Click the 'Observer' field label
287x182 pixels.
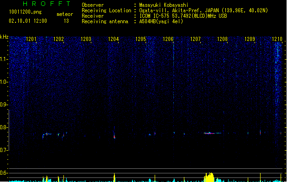[x=93, y=5]
